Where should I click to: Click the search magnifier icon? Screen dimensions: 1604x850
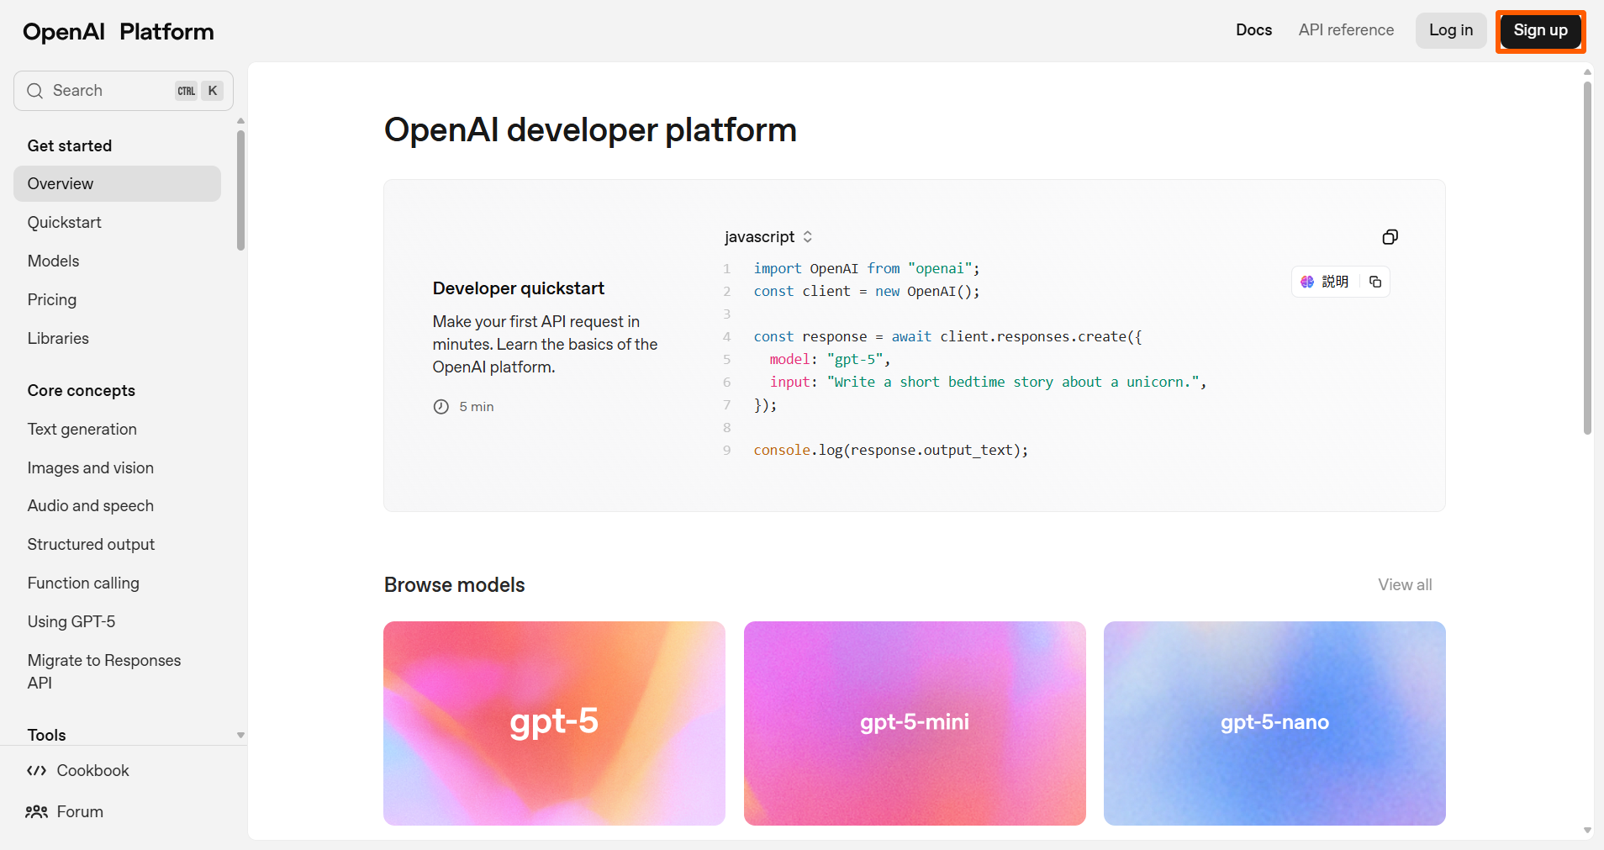tap(34, 91)
